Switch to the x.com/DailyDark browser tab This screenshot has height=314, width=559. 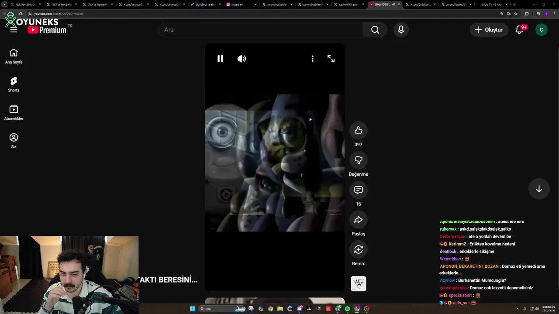pos(420,4)
